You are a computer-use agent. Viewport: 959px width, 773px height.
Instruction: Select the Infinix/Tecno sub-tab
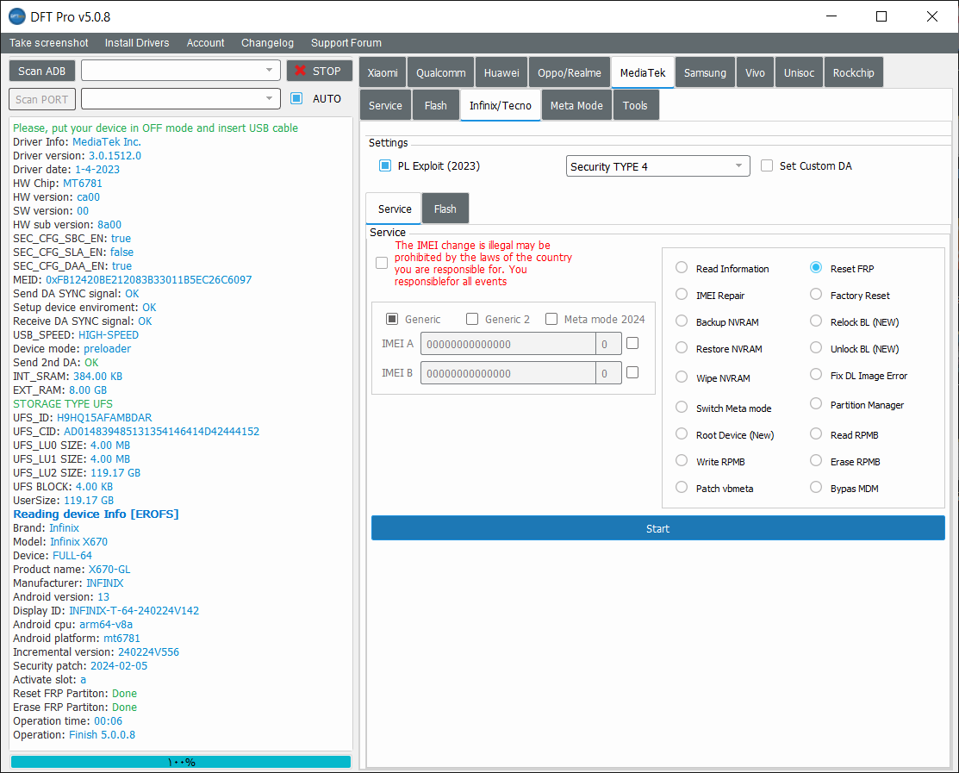coord(501,106)
